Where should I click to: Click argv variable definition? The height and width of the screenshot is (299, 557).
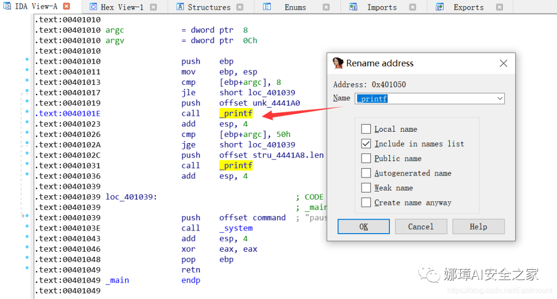point(114,41)
